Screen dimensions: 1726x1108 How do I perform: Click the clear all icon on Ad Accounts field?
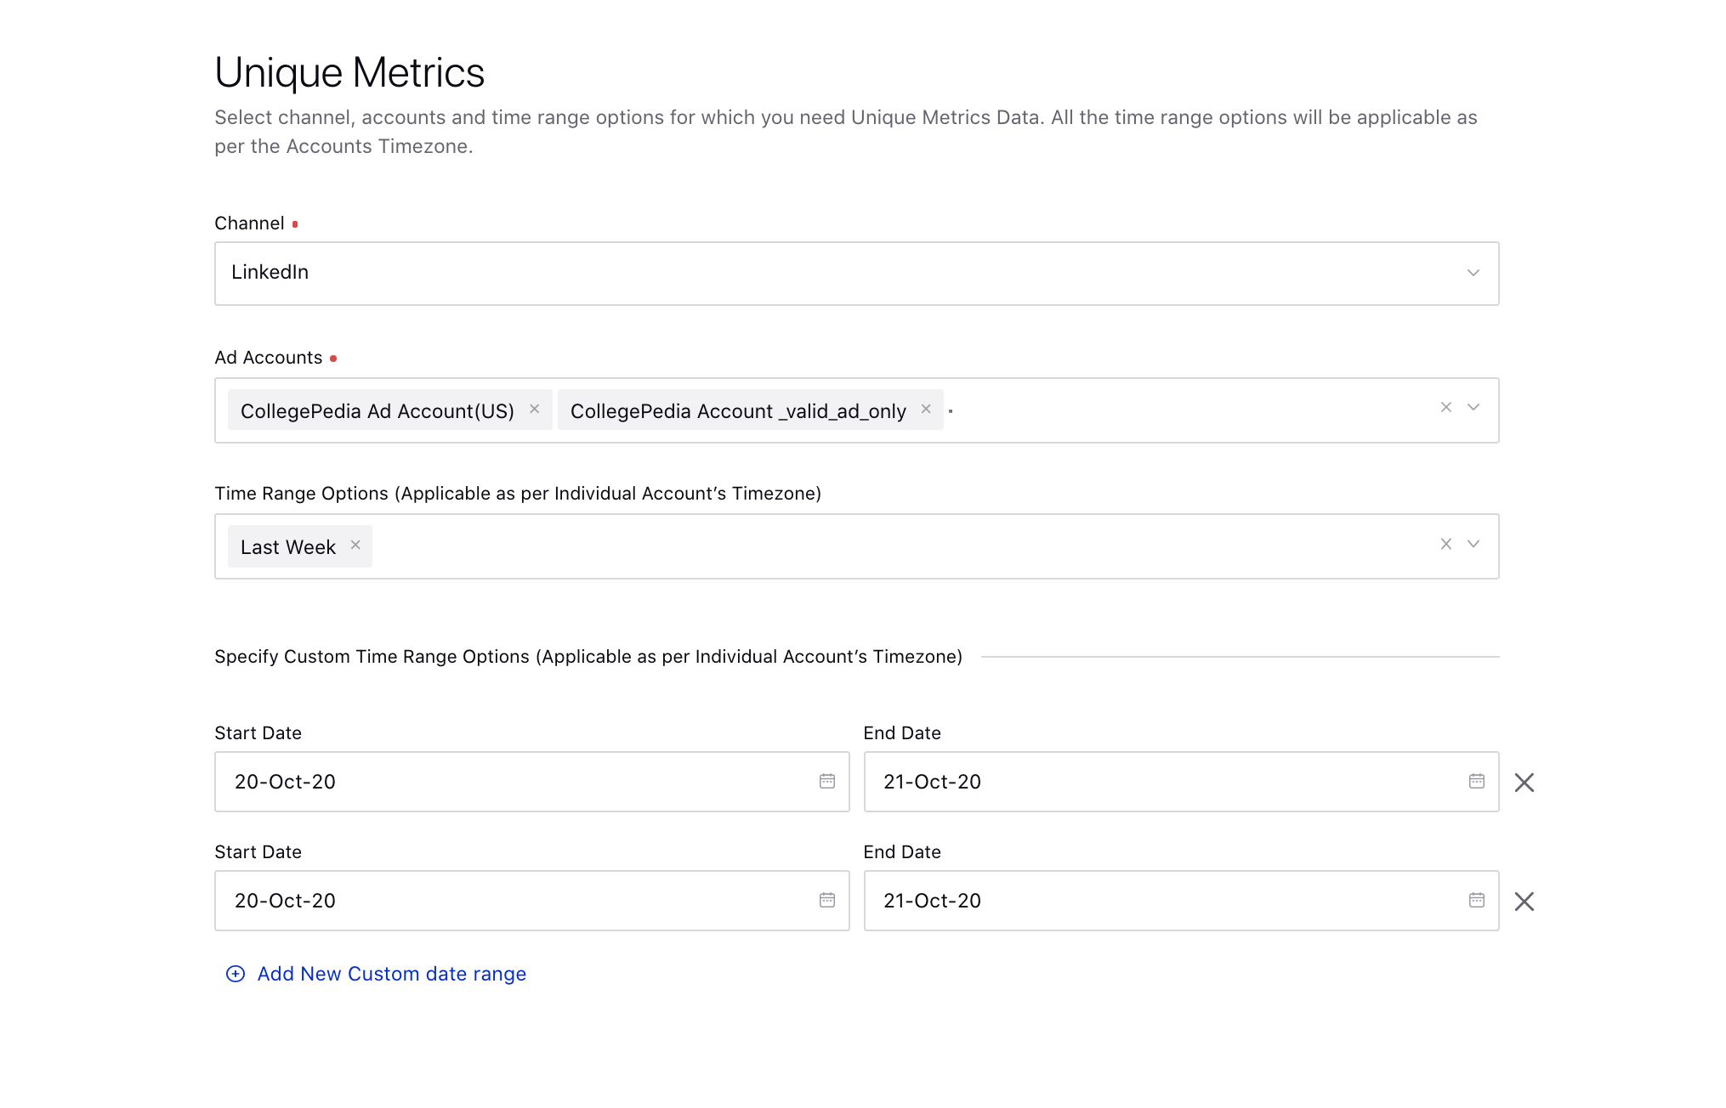tap(1445, 408)
